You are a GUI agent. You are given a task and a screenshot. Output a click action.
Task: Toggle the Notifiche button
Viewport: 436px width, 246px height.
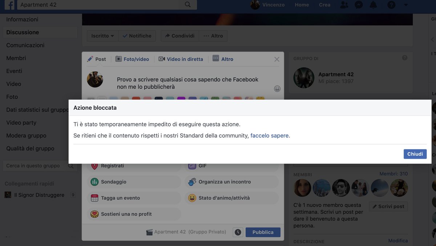coord(137,36)
